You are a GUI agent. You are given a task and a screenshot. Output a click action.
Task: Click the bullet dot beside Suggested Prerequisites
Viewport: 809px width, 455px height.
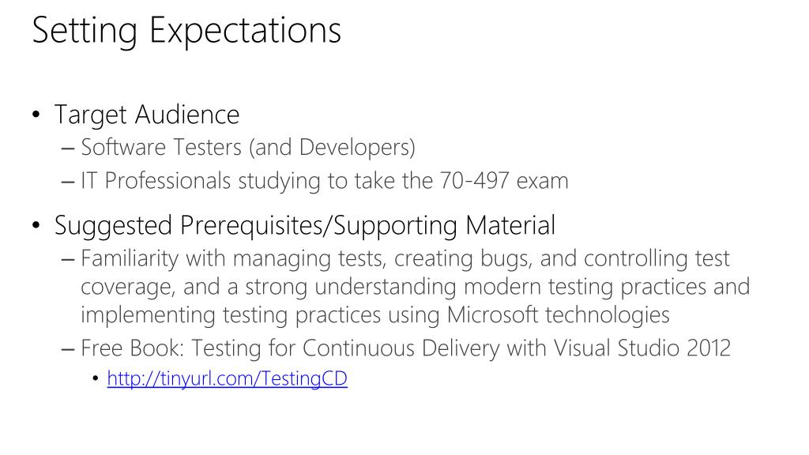36,225
